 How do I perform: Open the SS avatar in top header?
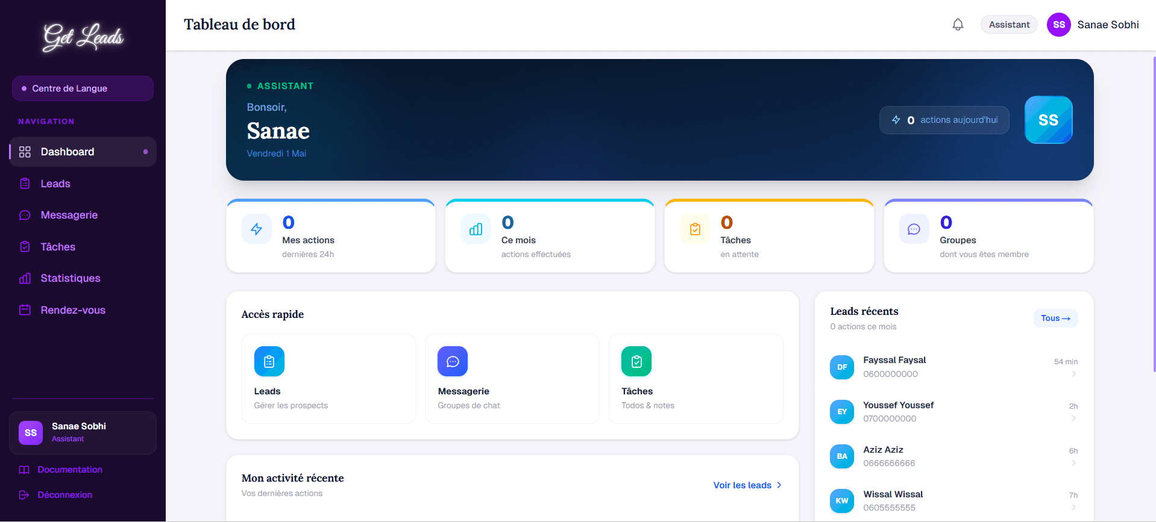pyautogui.click(x=1059, y=25)
